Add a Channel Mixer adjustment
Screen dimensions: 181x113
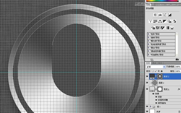tap(174, 21)
